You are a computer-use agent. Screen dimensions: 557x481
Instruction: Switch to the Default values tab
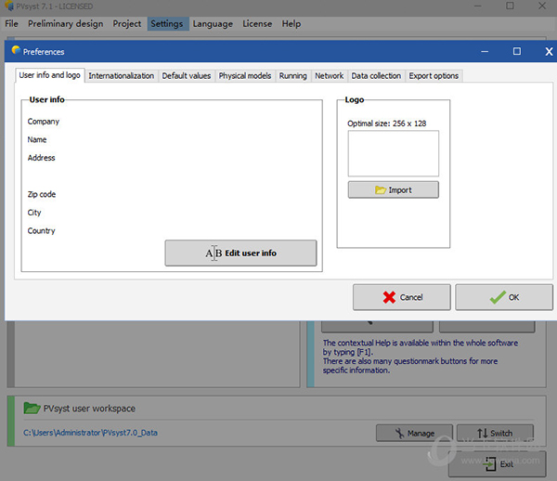(187, 76)
